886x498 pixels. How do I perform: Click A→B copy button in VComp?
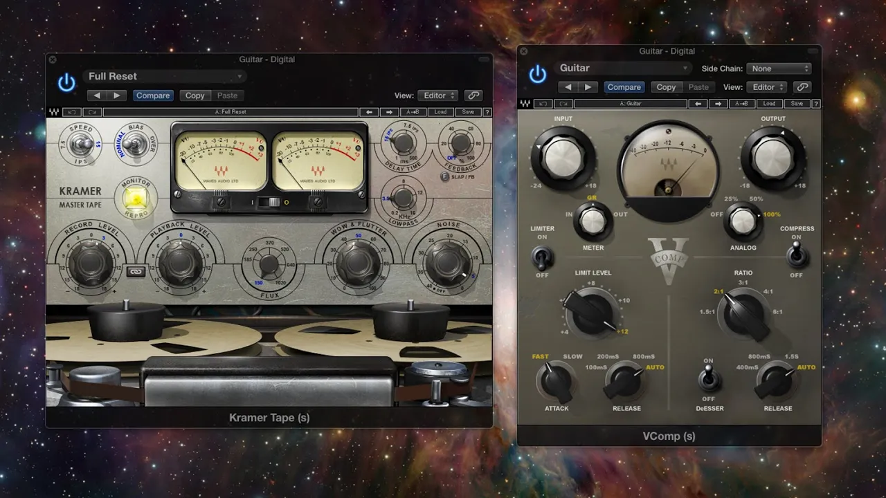(x=741, y=104)
